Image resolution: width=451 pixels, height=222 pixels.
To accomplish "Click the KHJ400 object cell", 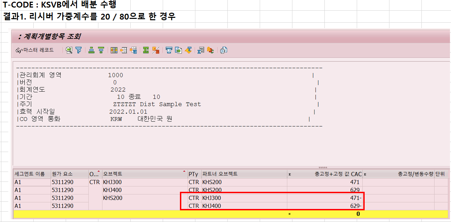I will pyautogui.click(x=144, y=190).
